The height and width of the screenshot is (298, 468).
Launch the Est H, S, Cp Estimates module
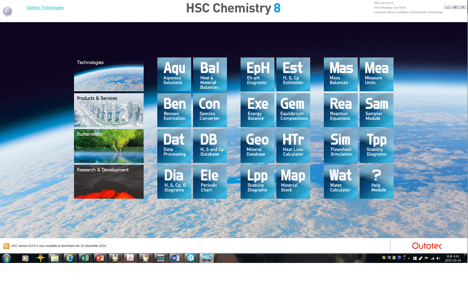click(293, 74)
